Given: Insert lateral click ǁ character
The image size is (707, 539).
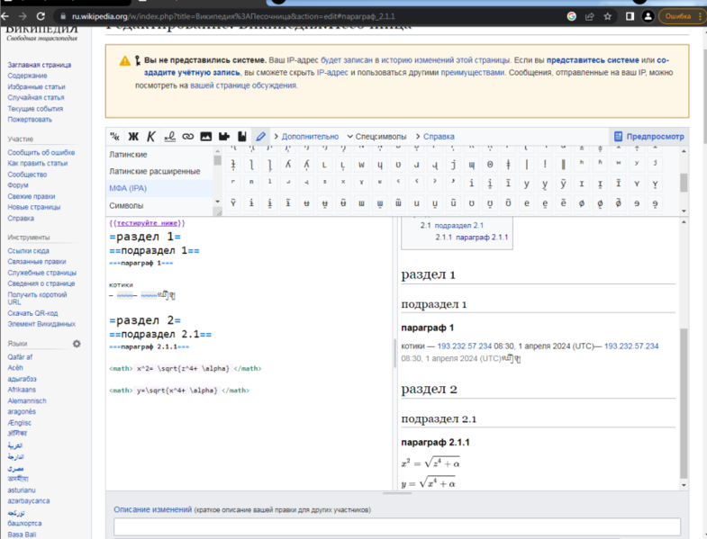Looking at the screenshot, I should point(564,165).
